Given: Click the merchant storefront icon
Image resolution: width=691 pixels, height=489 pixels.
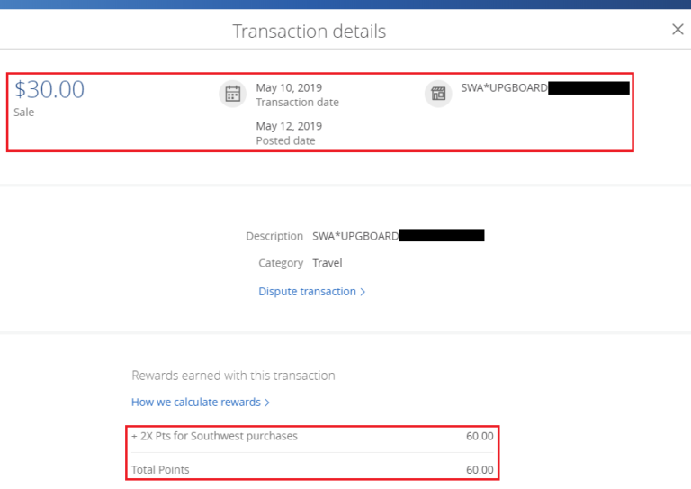Looking at the screenshot, I should 438,94.
